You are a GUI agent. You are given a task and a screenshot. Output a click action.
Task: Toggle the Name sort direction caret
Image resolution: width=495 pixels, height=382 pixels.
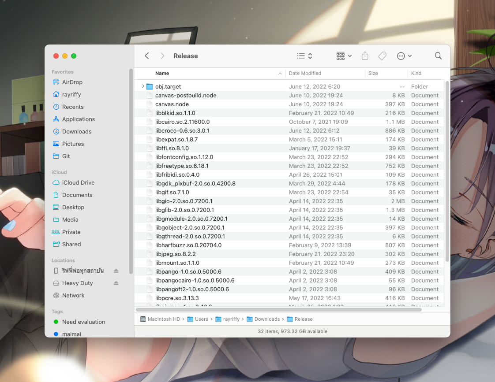[280, 73]
